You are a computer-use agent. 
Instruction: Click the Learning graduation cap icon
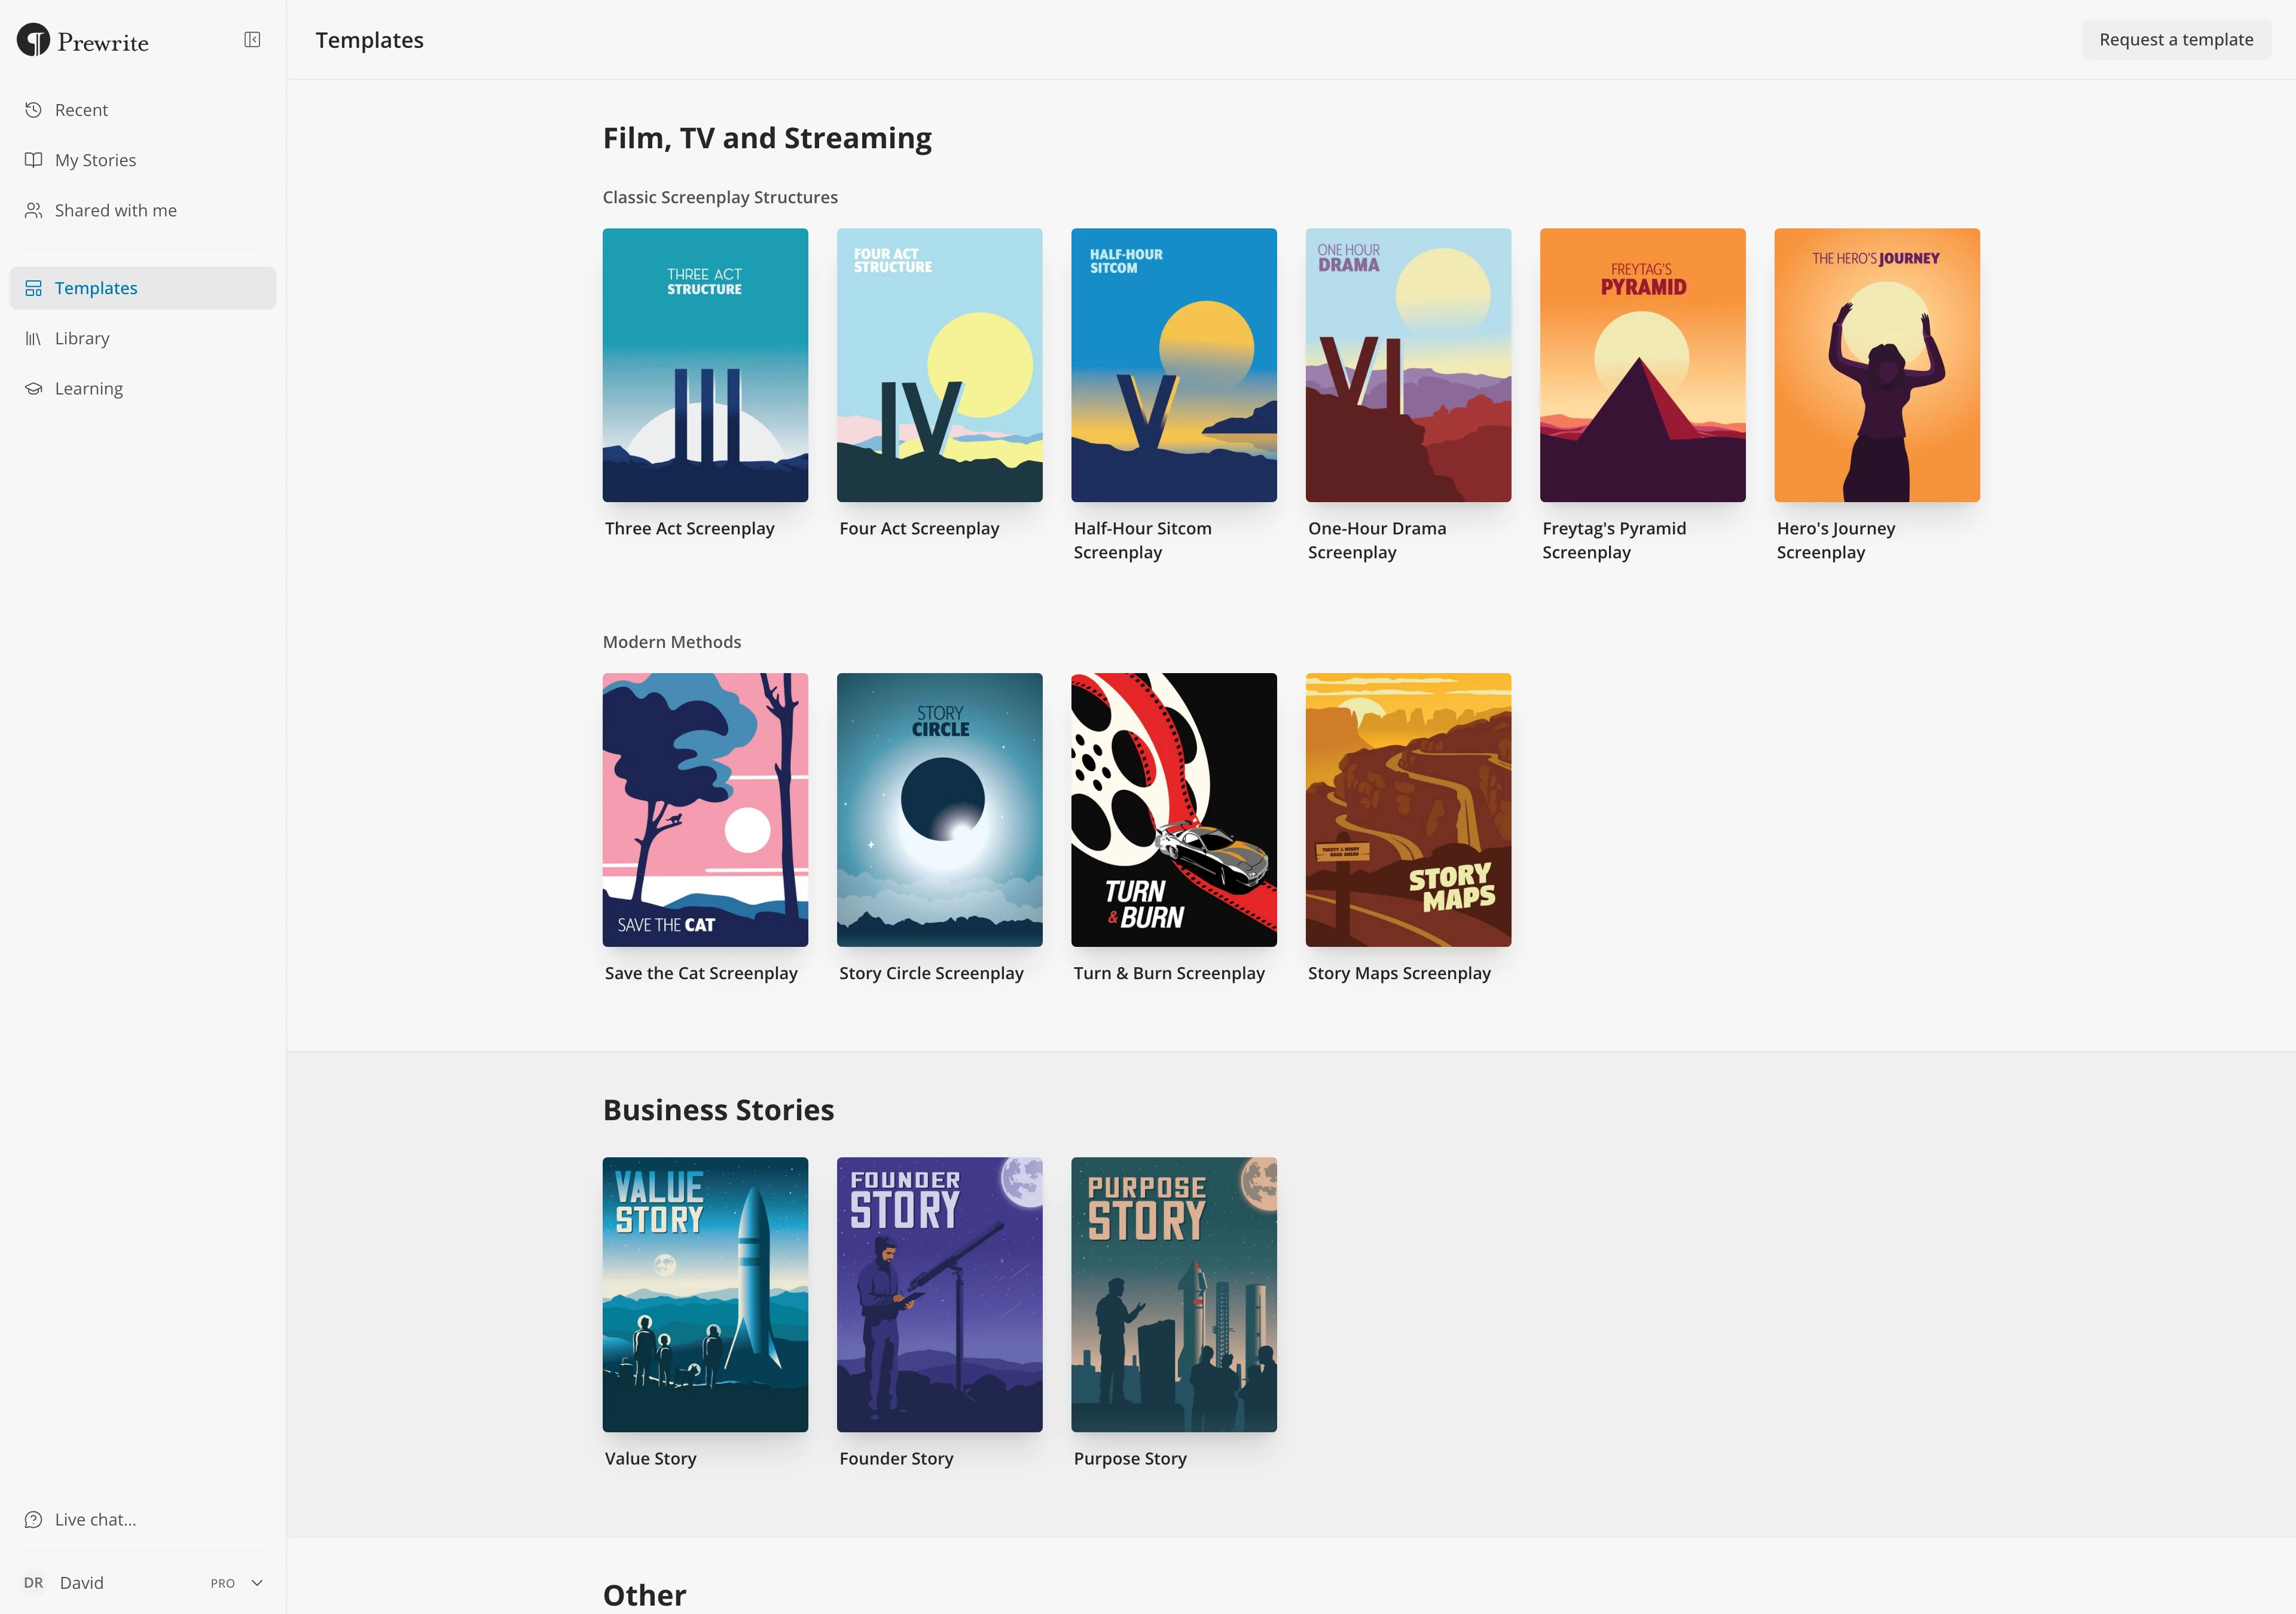(x=33, y=388)
